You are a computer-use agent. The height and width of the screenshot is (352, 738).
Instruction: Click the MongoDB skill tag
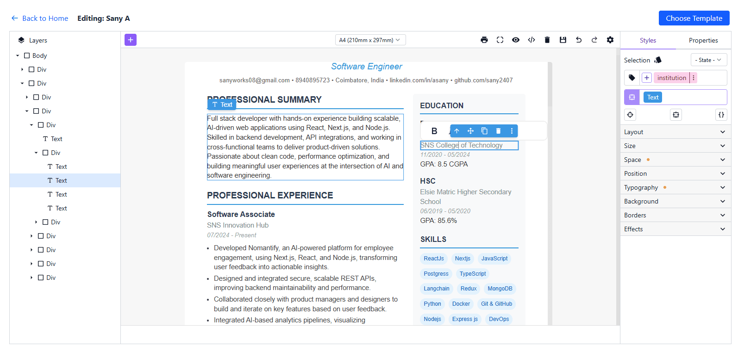(500, 289)
